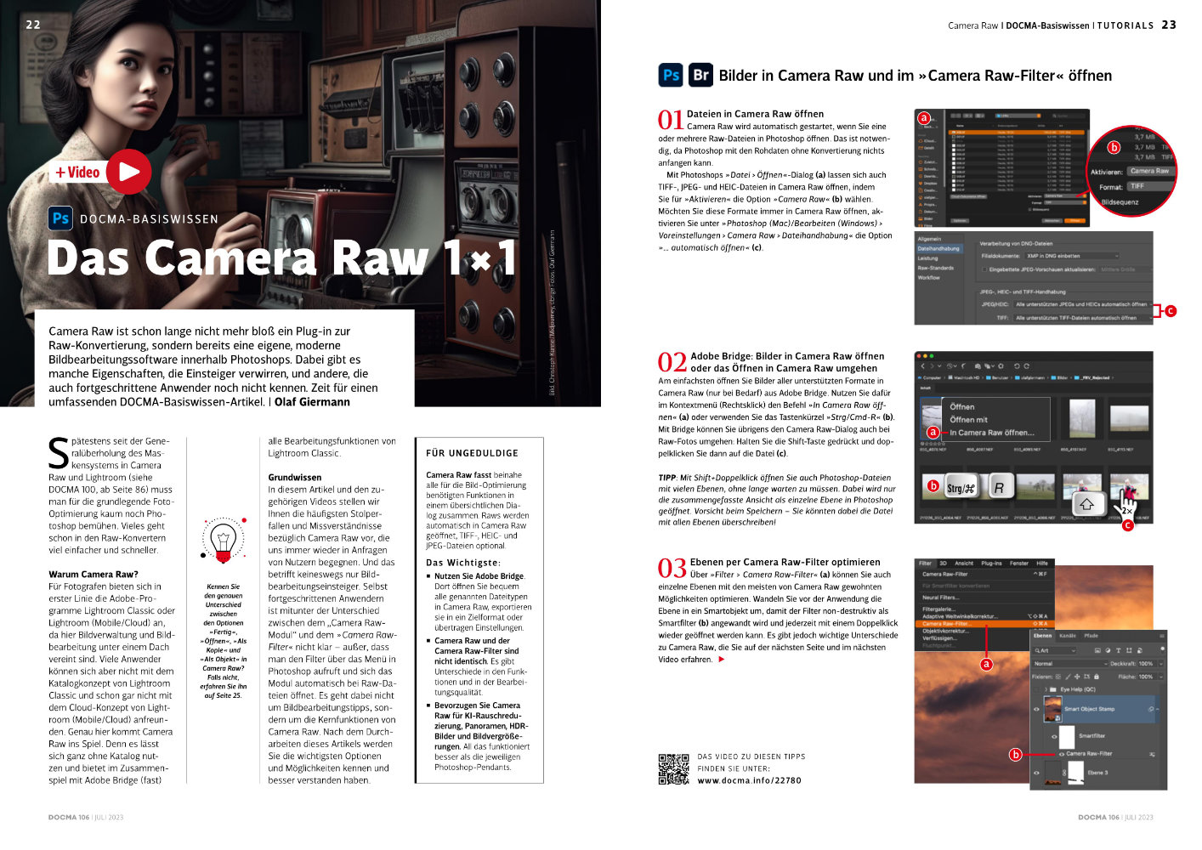Open the JPEG/HEIC handling dropdown

coord(1081,303)
